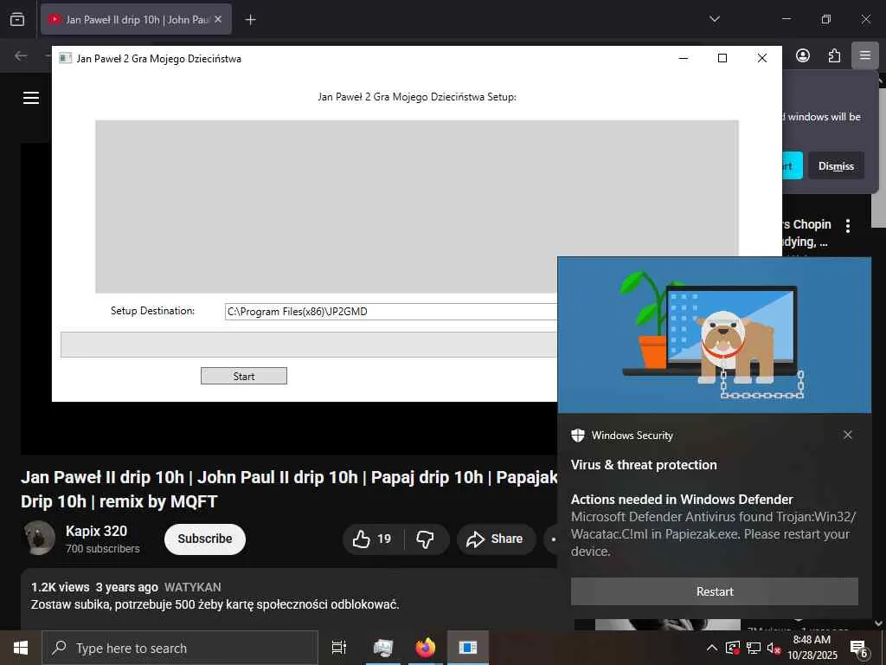Dislike the video with thumbs down
886x665 pixels.
[426, 539]
